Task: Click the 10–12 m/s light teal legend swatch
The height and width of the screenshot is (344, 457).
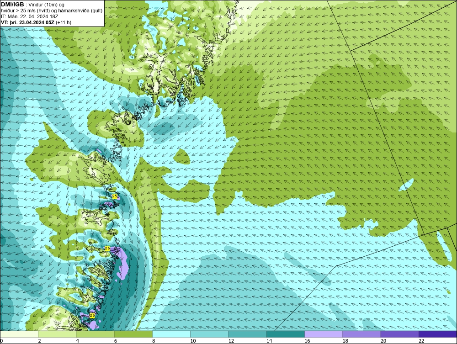Action: tap(209, 334)
